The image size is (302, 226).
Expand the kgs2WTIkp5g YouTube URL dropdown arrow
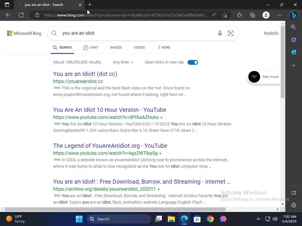[x=160, y=153]
